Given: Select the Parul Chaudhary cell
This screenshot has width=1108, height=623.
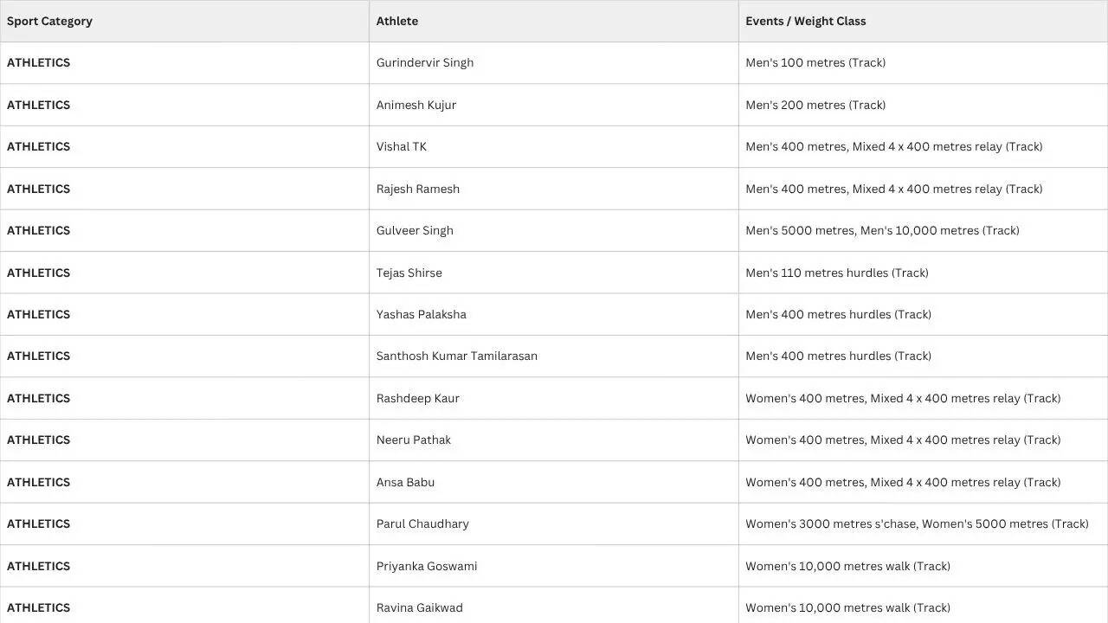Looking at the screenshot, I should click(554, 524).
